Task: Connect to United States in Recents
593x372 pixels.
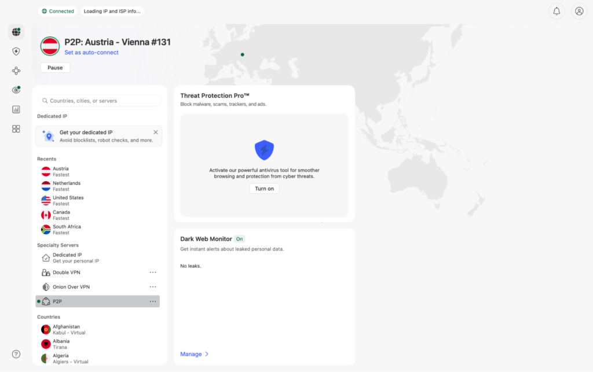Action: [97, 201]
